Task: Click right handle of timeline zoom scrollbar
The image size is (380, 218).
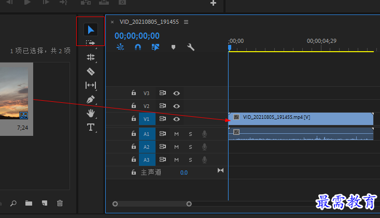Action: [189, 204]
